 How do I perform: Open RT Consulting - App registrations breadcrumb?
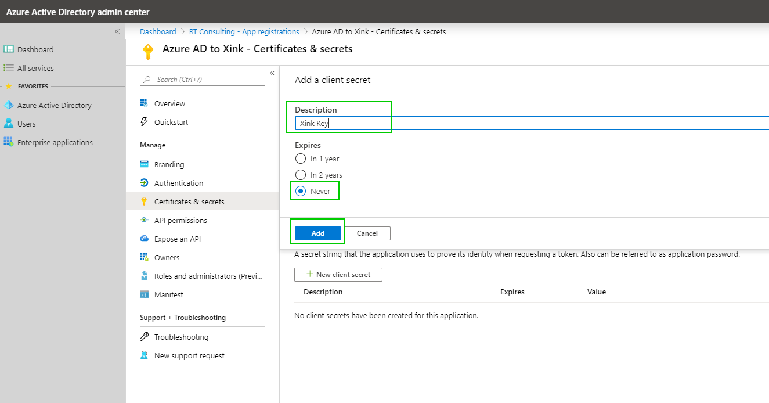[243, 31]
